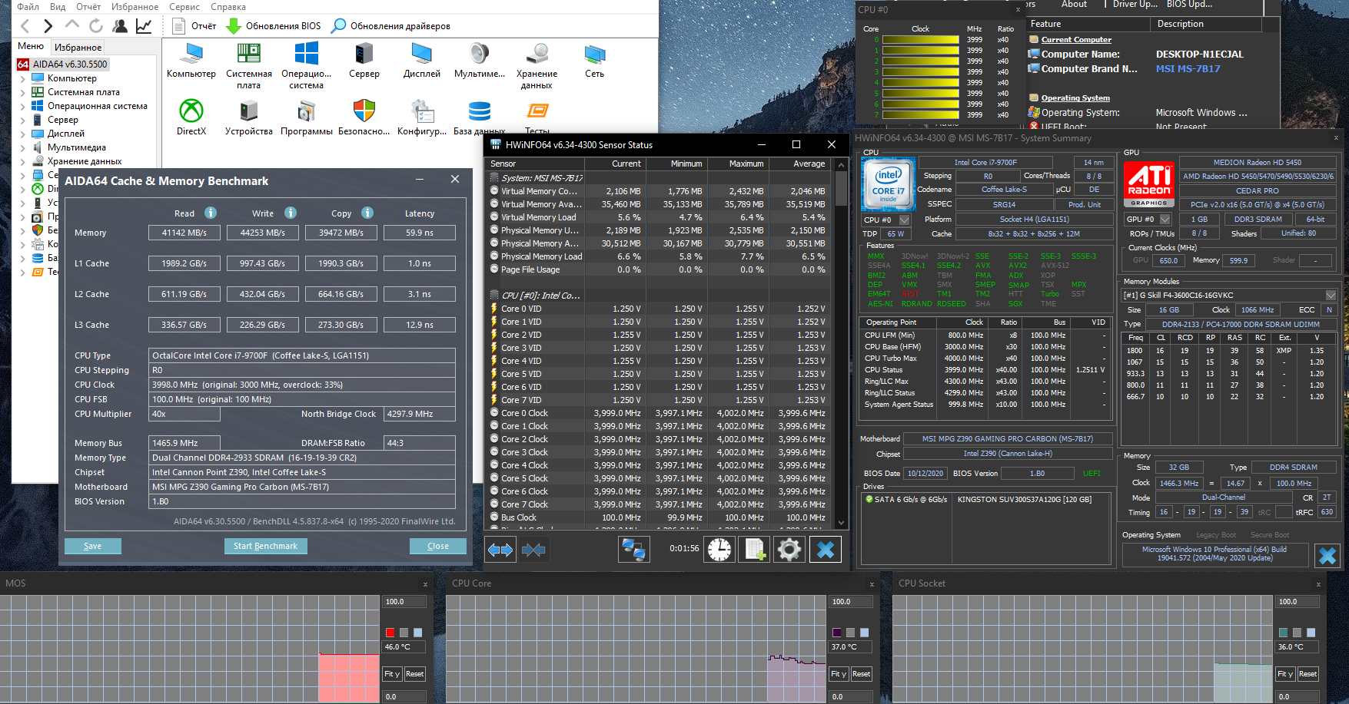The height and width of the screenshot is (704, 1349).
Task: Expand the Операционная система tree node
Action: pyautogui.click(x=22, y=106)
